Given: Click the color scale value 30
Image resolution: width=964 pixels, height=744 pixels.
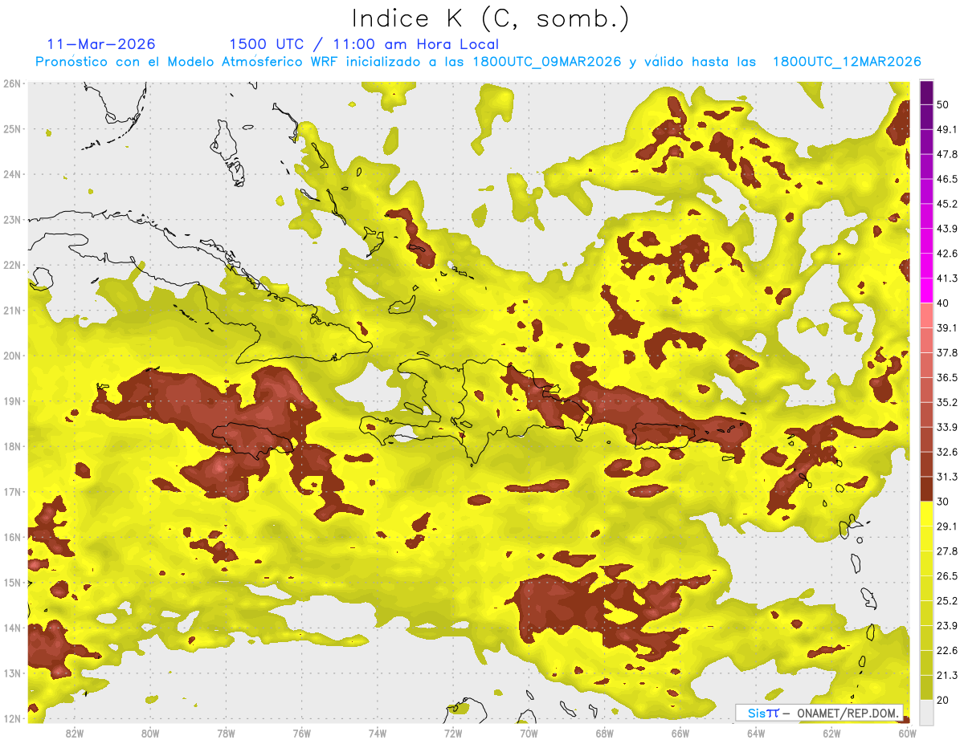Looking at the screenshot, I should (x=943, y=502).
